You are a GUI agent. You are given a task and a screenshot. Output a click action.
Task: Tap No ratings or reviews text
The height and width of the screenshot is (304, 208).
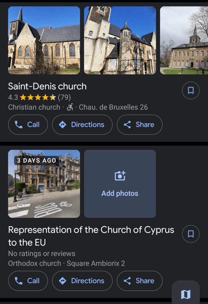pos(42,254)
